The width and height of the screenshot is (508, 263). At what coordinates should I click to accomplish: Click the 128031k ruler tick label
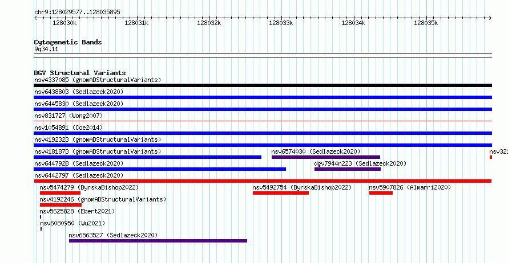(136, 23)
